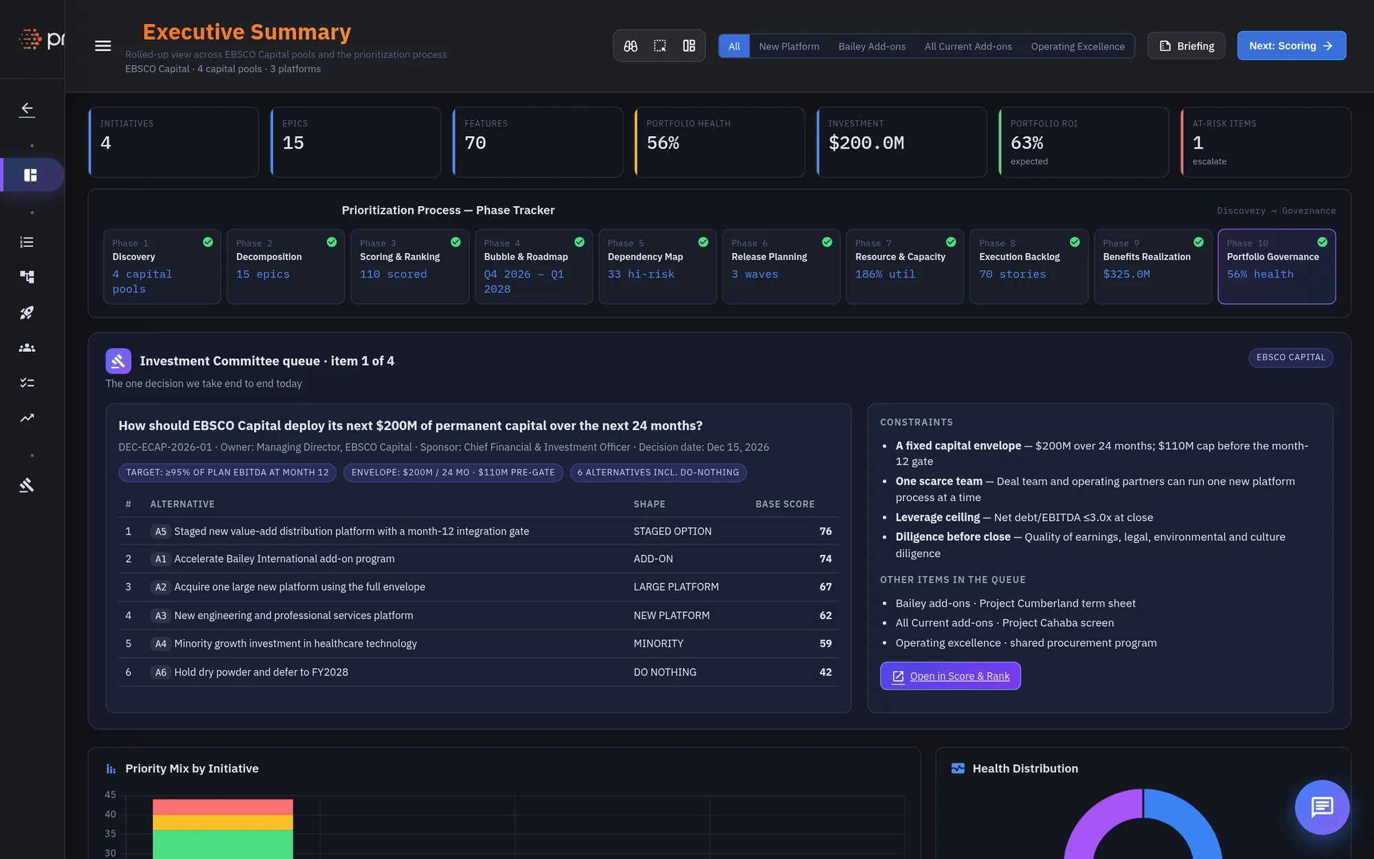Open the people group sidebar icon

pos(27,348)
